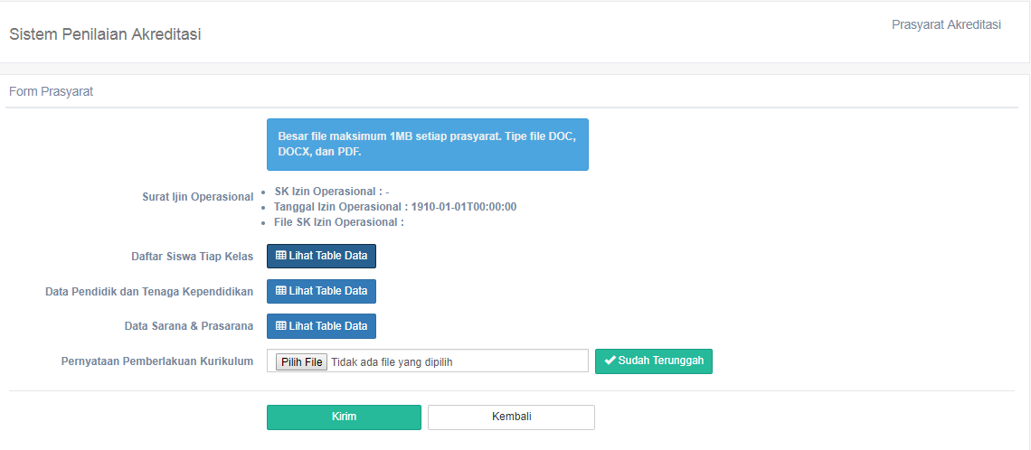Open Lihat Table Data for Data Sarana & Prasarana
Viewport: 1031px width, 450px height.
pyautogui.click(x=322, y=326)
